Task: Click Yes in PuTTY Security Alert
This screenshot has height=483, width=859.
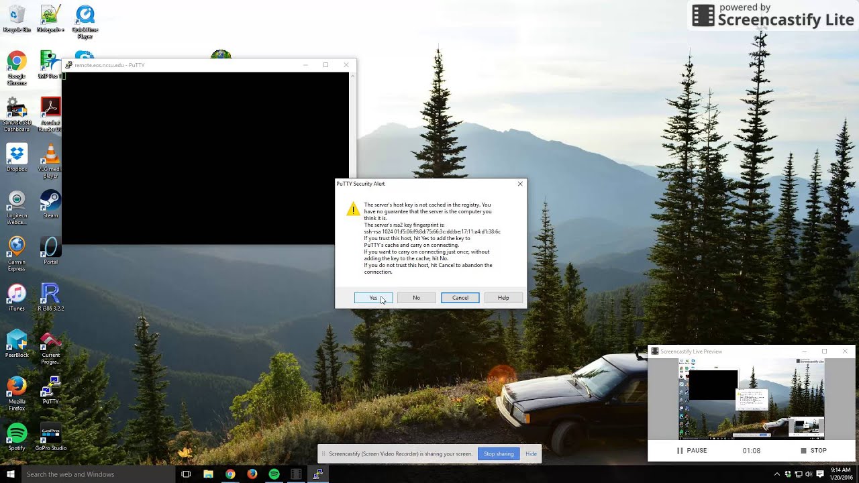Action: (x=373, y=298)
